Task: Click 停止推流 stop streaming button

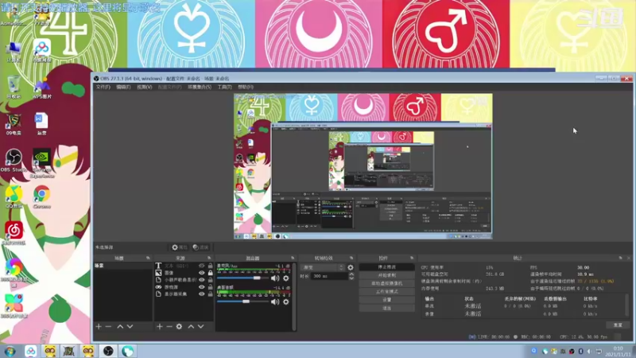Action: point(386,267)
